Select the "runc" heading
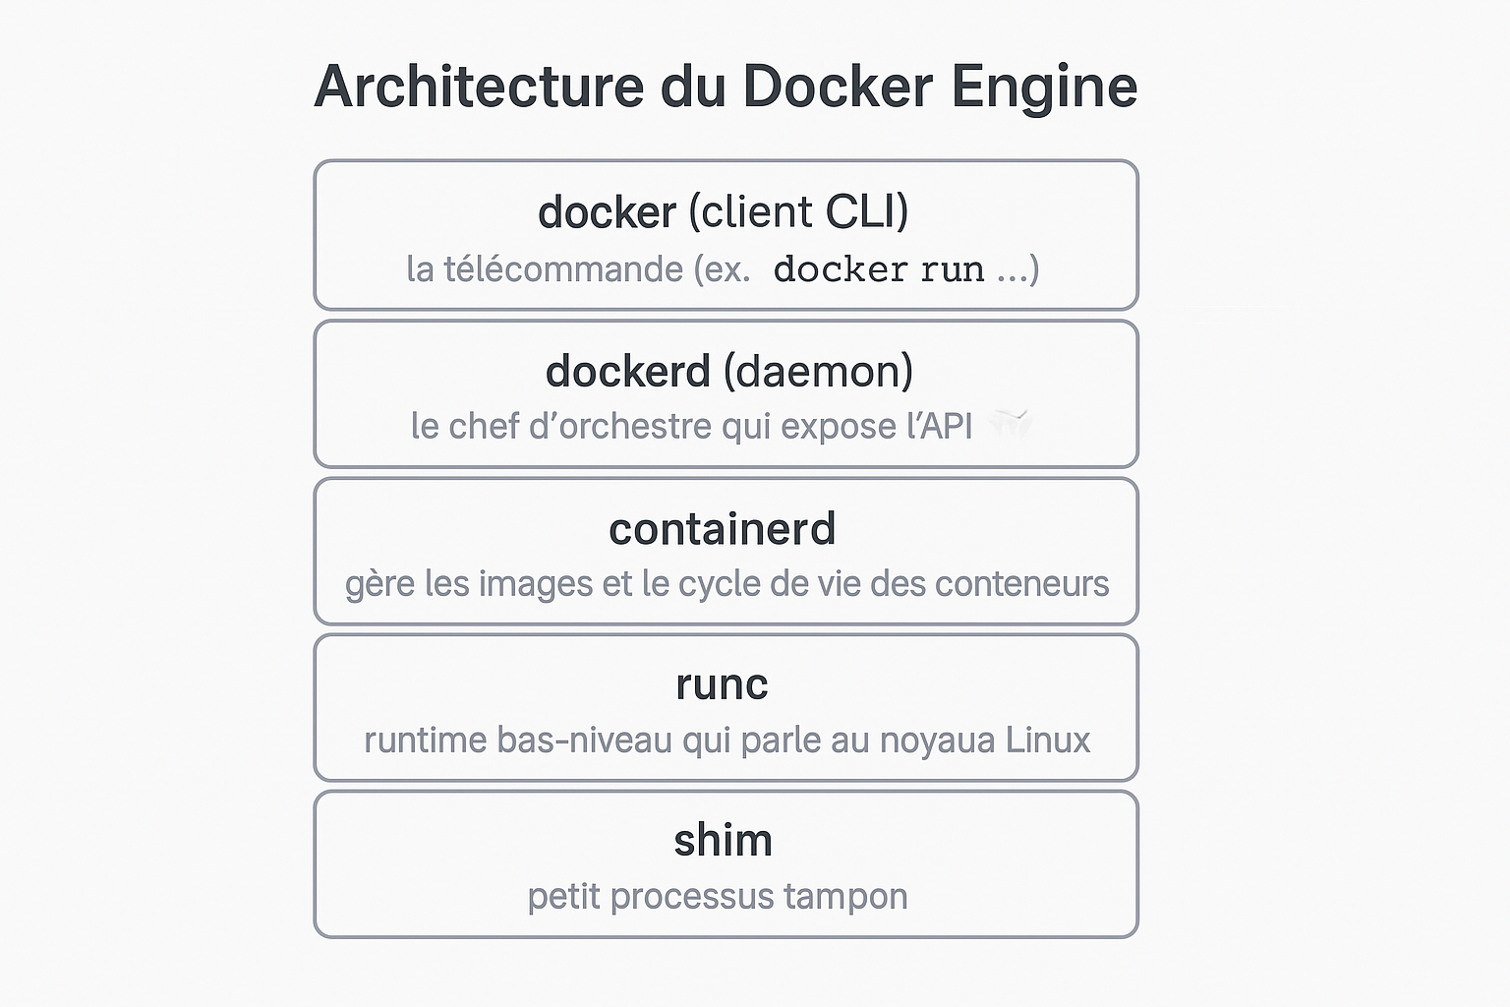 click(x=722, y=684)
